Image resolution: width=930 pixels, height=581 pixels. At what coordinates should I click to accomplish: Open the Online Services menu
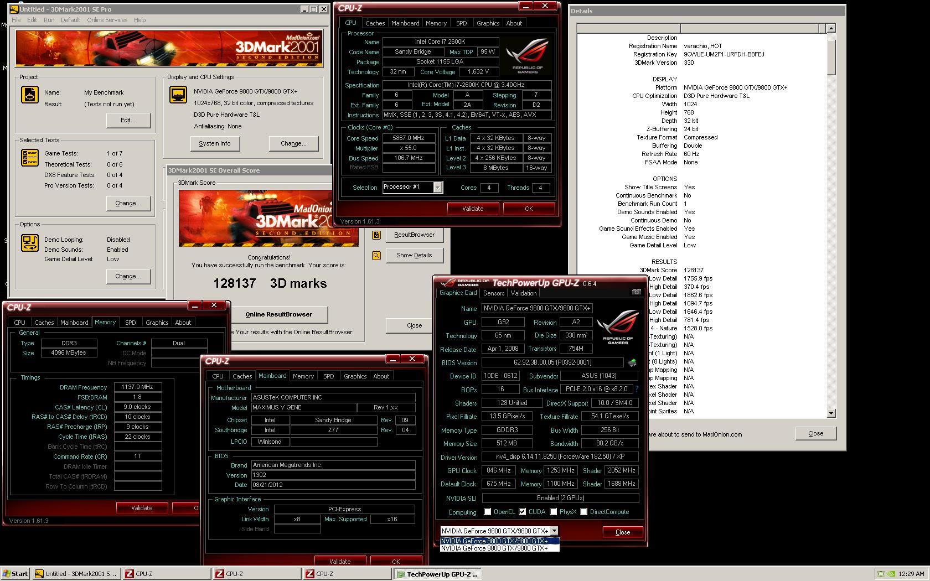point(107,20)
